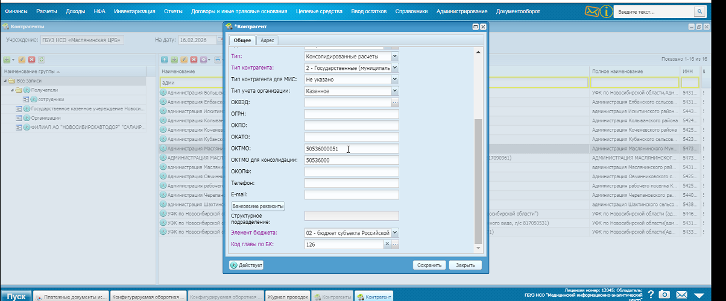Image resolution: width=726 pixels, height=301 pixels.
Task: Click the green add group icon in the groups toolbar
Action: click(x=7, y=60)
